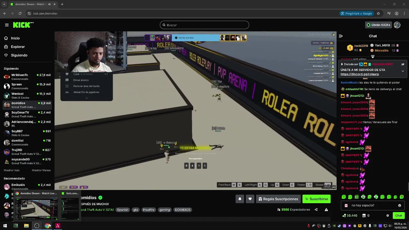Open the SoyOmarTV channel

(x=27, y=114)
